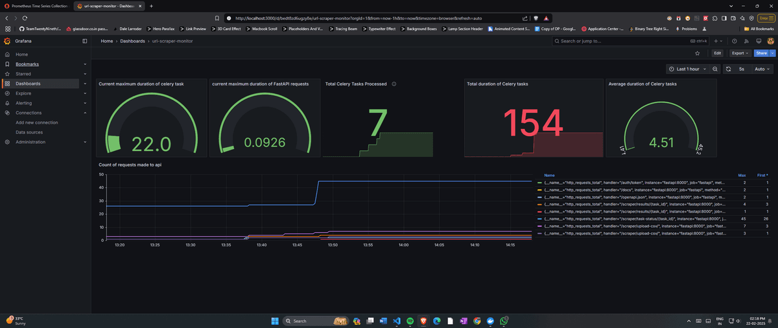Open Connections in the sidebar

[29, 113]
